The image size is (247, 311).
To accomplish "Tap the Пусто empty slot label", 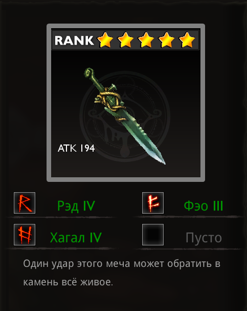I will 204,238.
